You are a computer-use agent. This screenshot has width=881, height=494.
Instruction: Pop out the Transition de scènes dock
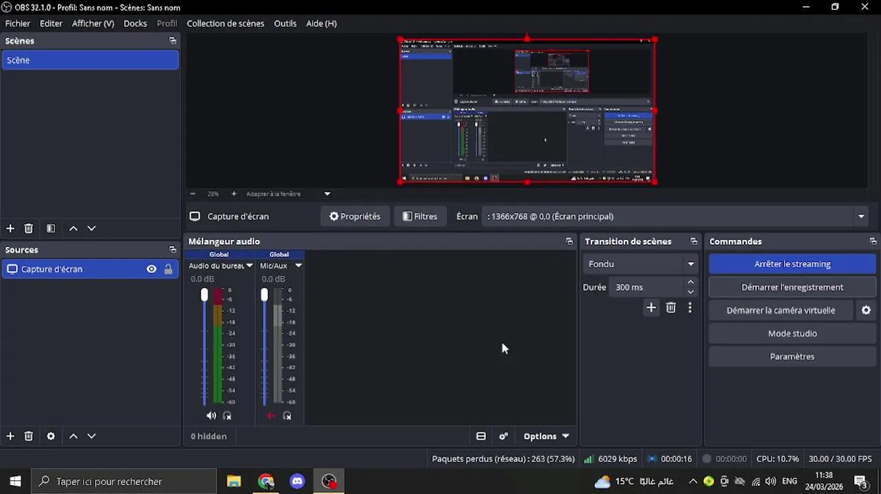[x=694, y=242]
